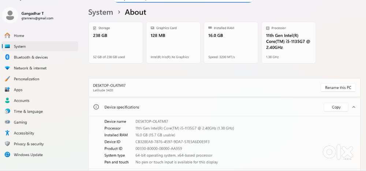Click the Gangadhar T account name

(x=33, y=13)
